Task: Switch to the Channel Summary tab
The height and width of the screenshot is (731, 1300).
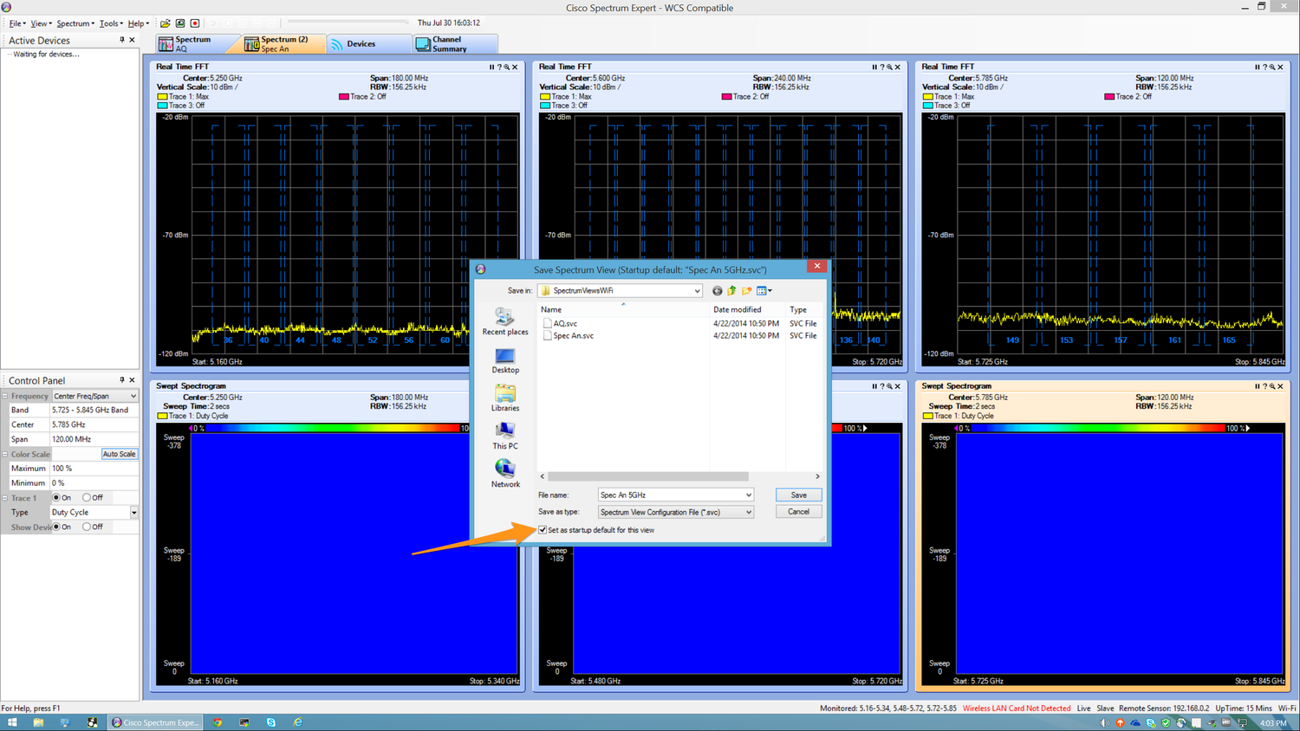Action: pyautogui.click(x=455, y=43)
